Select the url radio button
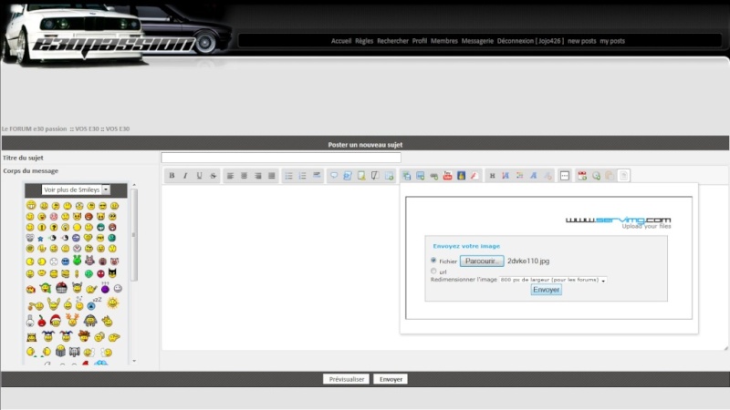 click(433, 271)
